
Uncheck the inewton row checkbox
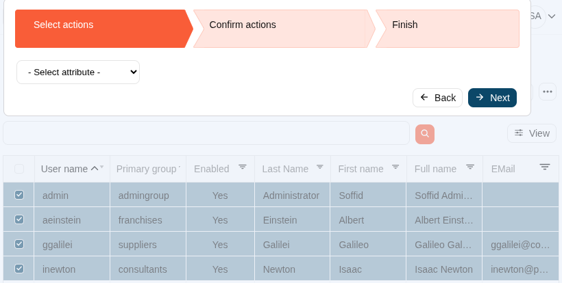click(19, 269)
